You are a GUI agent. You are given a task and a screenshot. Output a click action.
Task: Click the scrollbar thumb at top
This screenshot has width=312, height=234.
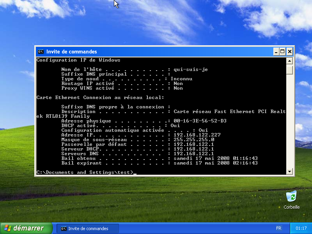coord(289,70)
